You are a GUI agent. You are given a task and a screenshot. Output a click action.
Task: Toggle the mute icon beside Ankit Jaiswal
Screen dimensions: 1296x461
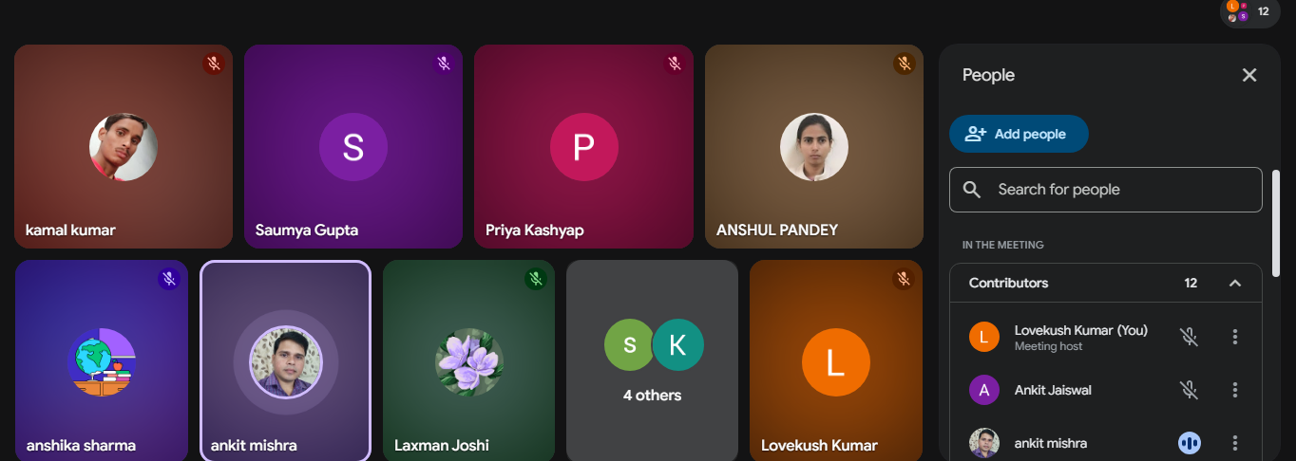coord(1189,390)
